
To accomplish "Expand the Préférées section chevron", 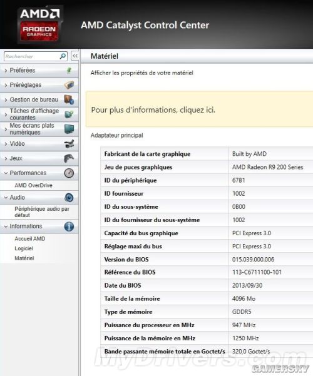I will coord(6,71).
